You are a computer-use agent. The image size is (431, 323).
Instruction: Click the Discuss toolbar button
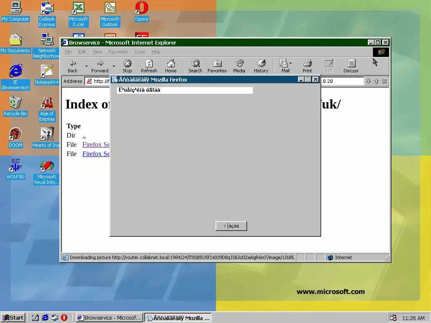(x=351, y=66)
